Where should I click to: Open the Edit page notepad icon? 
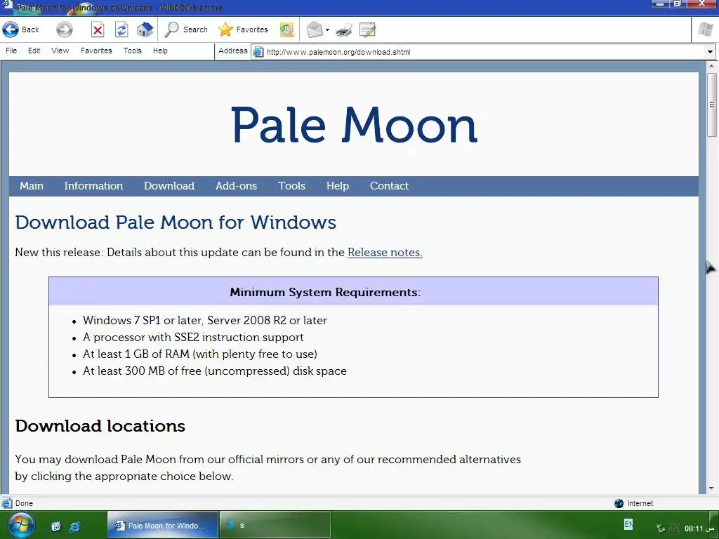point(367,29)
